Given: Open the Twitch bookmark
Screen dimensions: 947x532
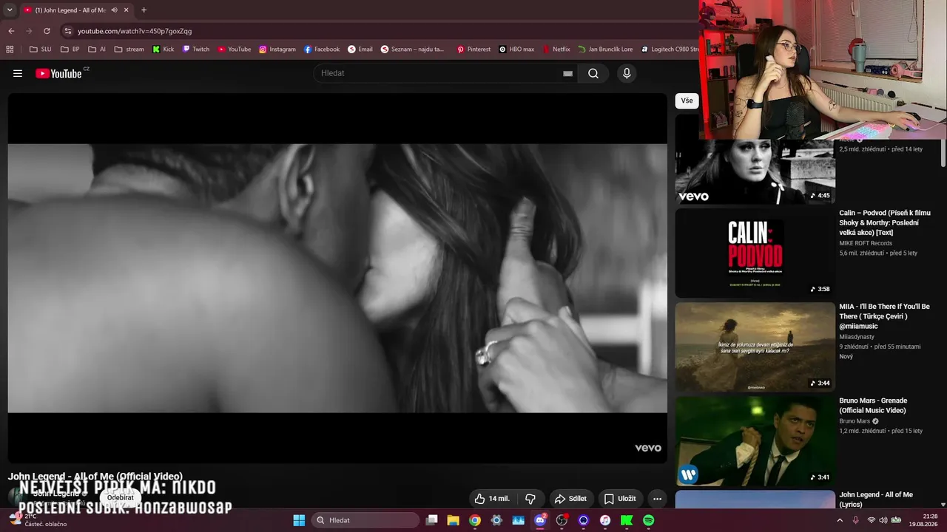Looking at the screenshot, I should (195, 50).
